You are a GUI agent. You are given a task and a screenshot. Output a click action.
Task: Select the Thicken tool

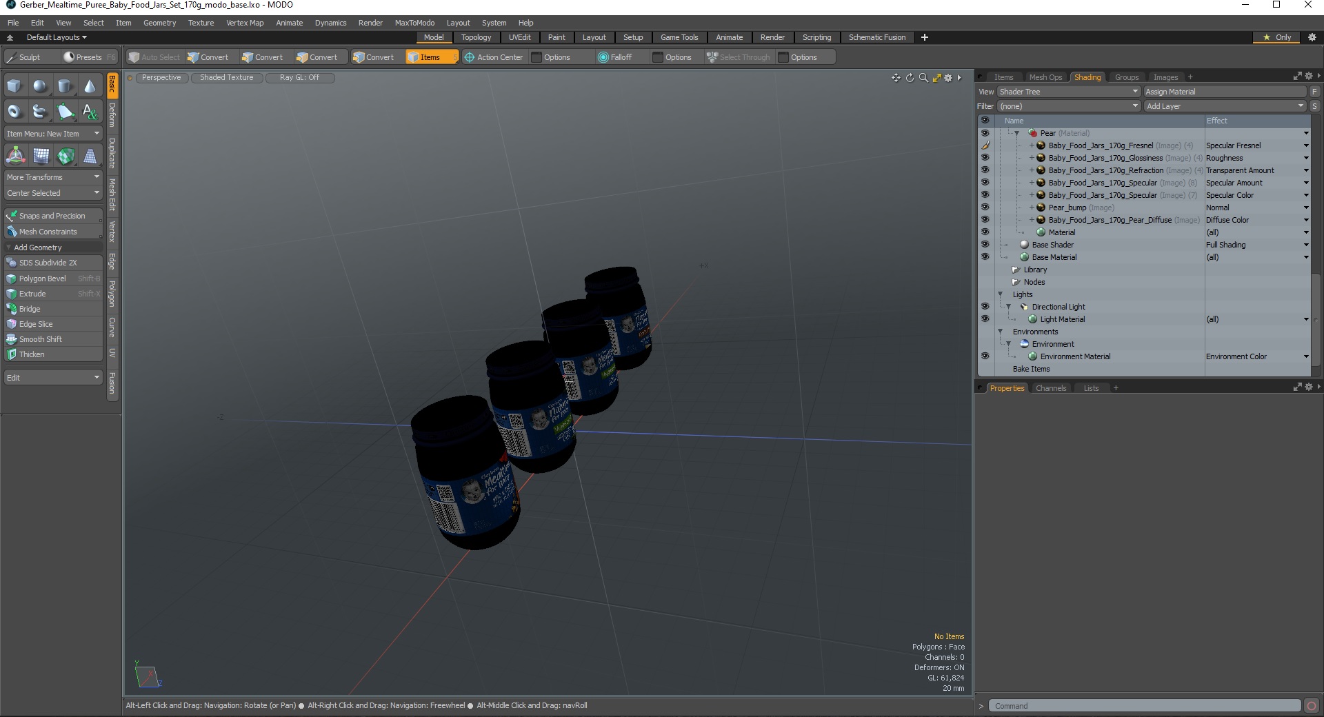tap(53, 354)
